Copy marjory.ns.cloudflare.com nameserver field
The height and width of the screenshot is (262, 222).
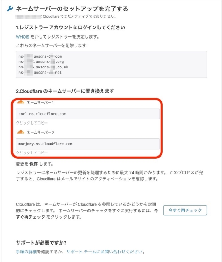coord(88,144)
